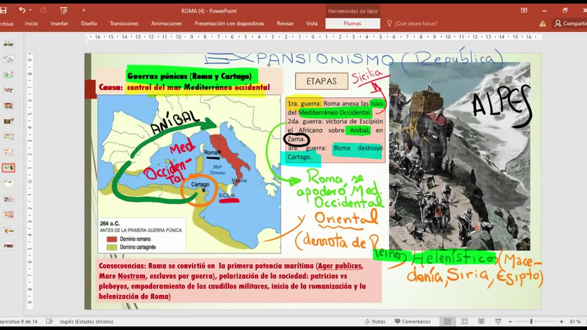
Task: Go to the Animaciones tab
Action: point(166,23)
